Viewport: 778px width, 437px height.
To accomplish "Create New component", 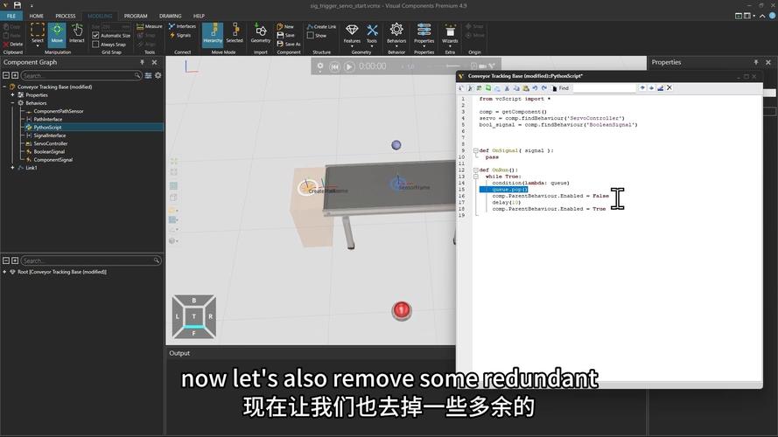I will coord(285,26).
